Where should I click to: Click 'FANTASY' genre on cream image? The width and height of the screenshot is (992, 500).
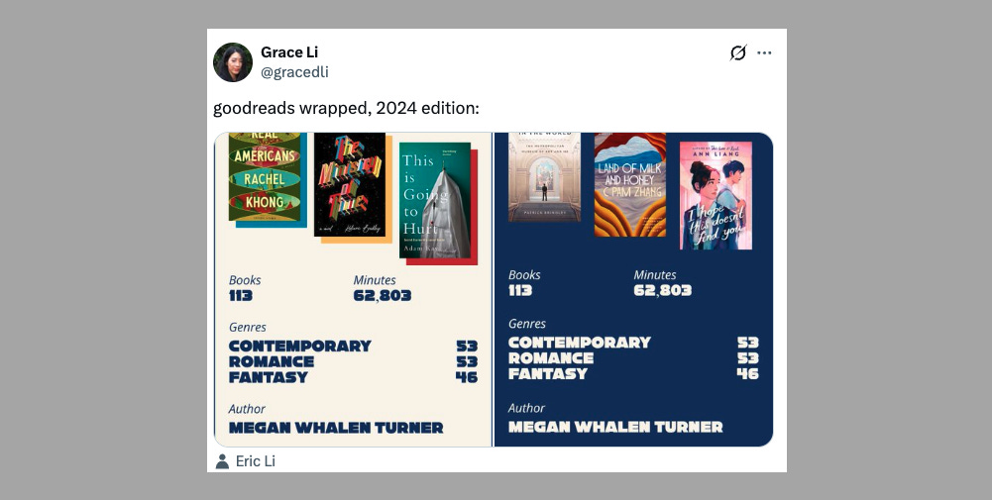(x=269, y=377)
